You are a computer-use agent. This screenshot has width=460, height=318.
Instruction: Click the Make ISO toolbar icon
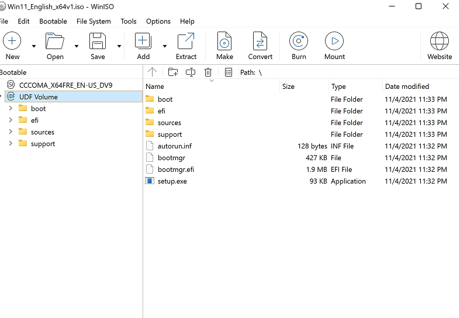coord(224,41)
